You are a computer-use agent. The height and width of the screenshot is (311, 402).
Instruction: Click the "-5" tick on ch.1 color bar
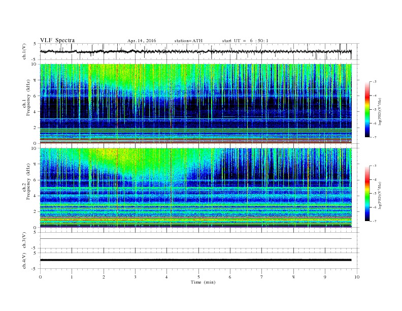pyautogui.click(x=375, y=110)
